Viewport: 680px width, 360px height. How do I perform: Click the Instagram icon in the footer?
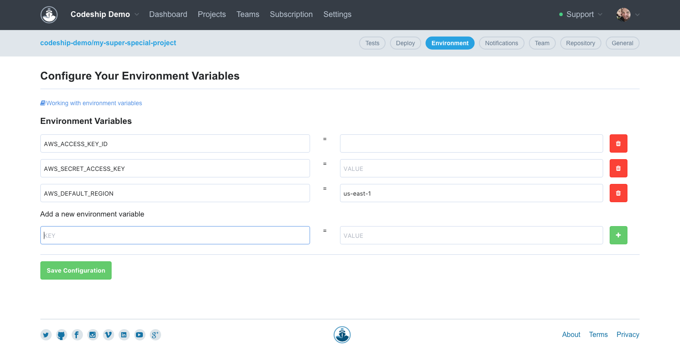click(92, 335)
